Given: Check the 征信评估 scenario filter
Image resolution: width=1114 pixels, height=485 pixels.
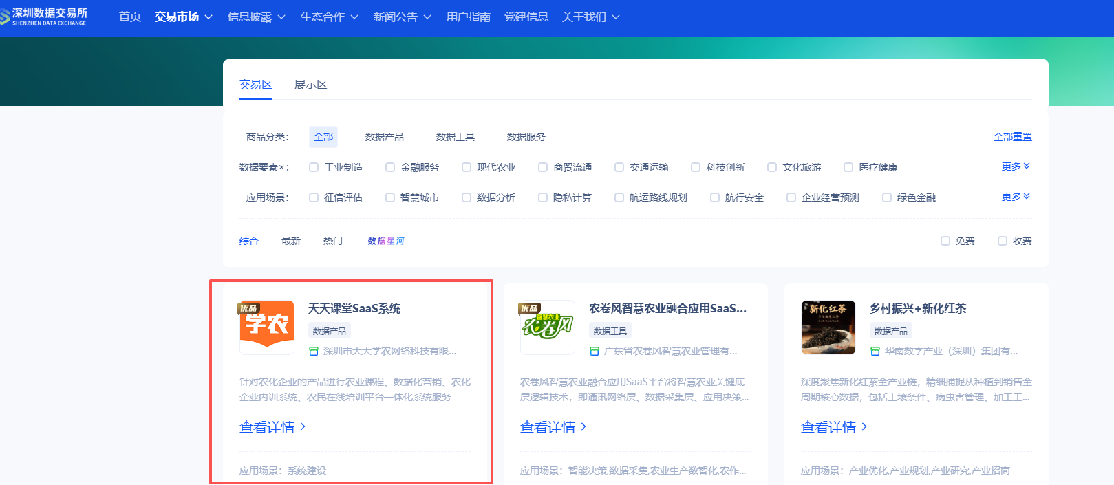Looking at the screenshot, I should coord(314,197).
